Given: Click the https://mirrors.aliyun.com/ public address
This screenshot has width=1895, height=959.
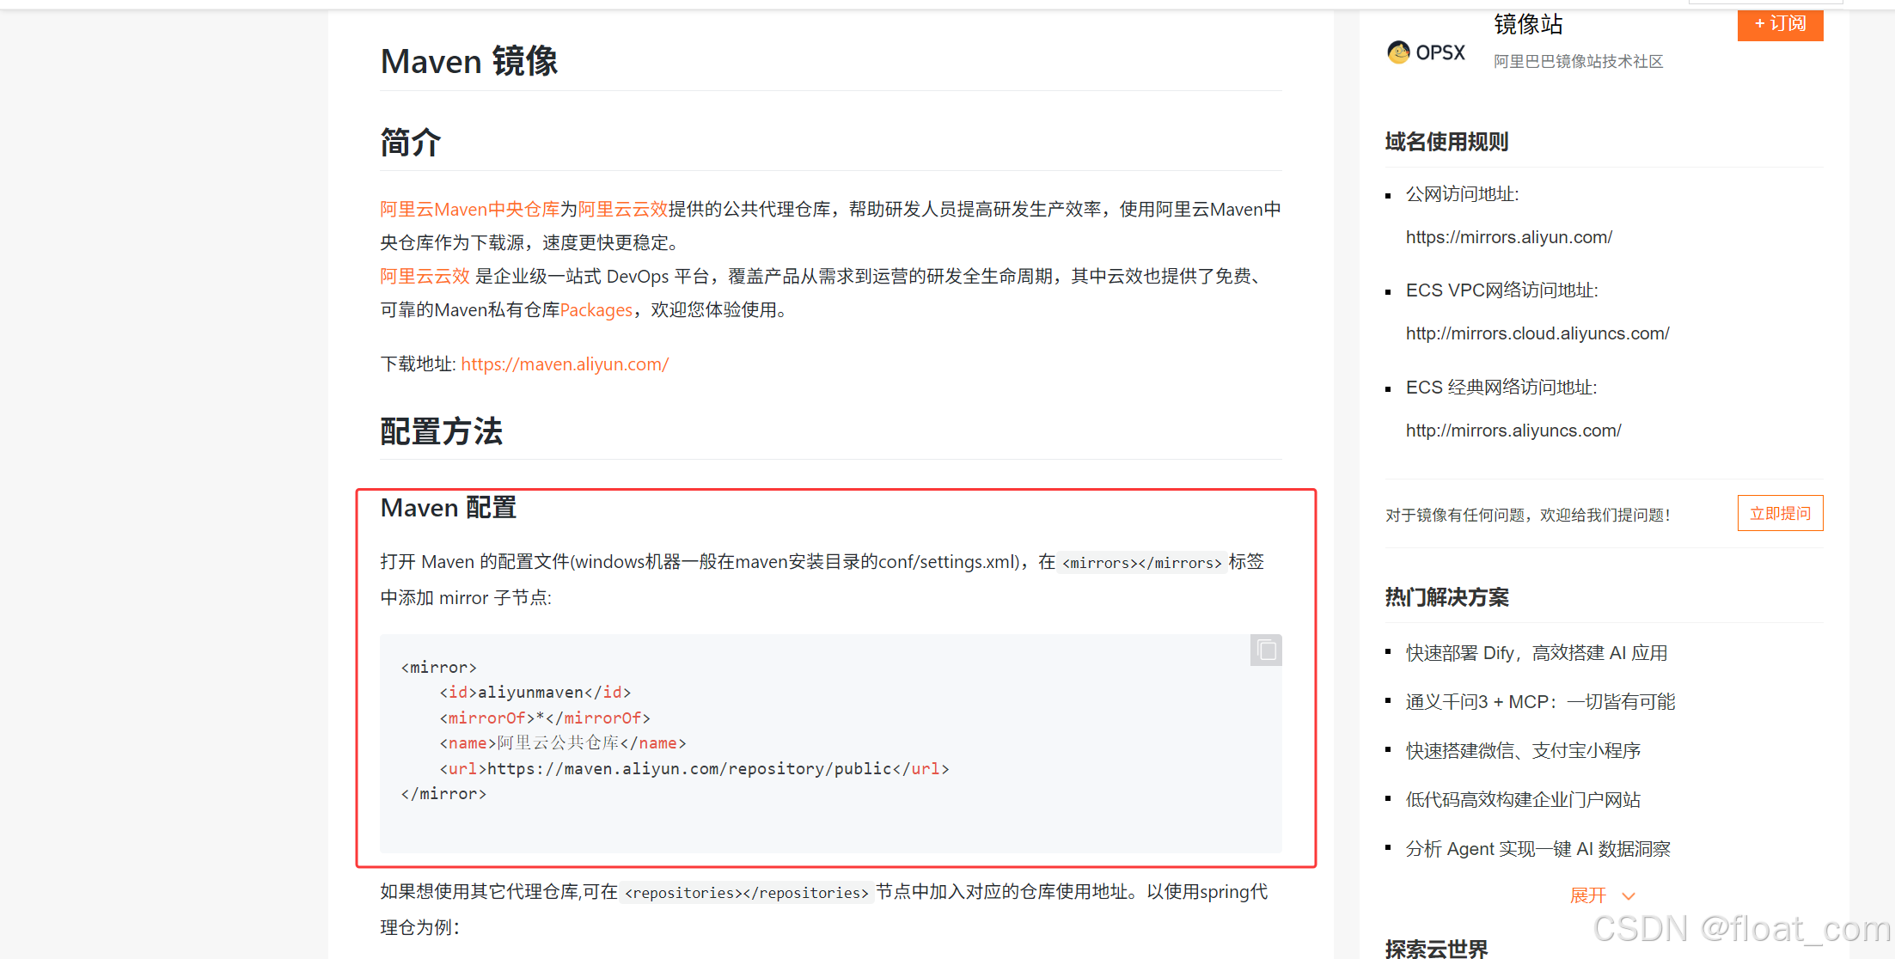Looking at the screenshot, I should (x=1508, y=237).
